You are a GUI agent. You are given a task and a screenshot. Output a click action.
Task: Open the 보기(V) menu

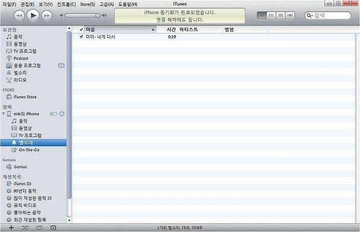point(45,4)
